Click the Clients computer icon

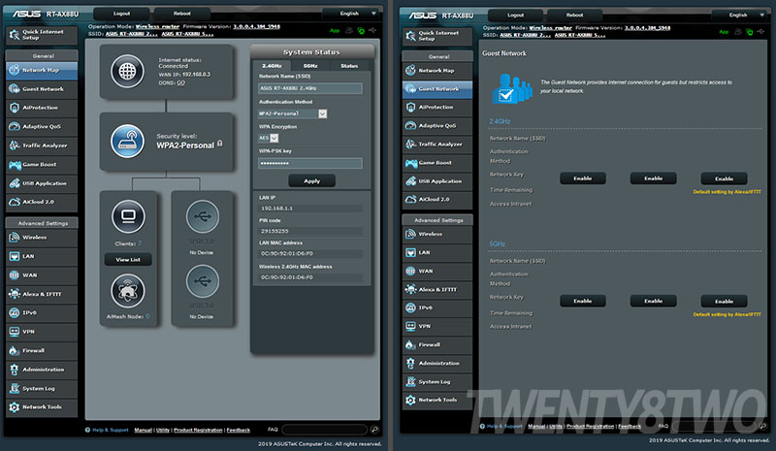click(128, 216)
